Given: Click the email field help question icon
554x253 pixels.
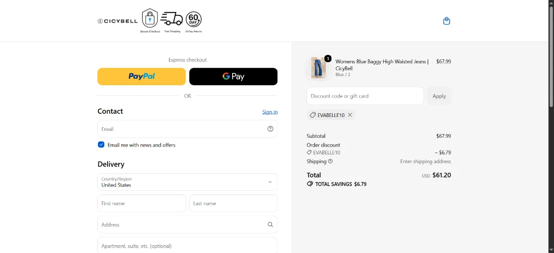Looking at the screenshot, I should point(271,129).
